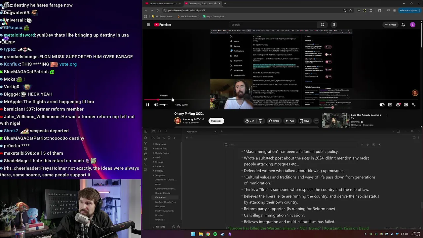Click the Find field in the note
The width and height of the screenshot is (423, 238).
tap(291, 144)
